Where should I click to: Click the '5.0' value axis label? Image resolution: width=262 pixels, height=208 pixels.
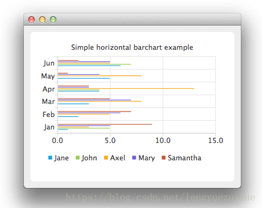tap(110, 140)
